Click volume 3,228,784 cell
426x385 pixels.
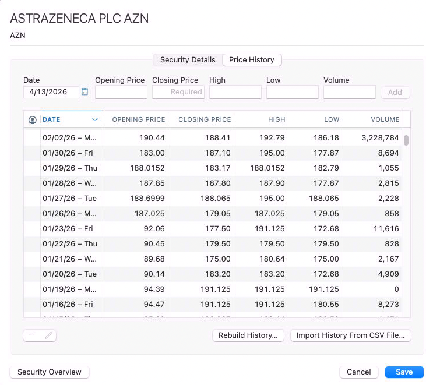(x=380, y=138)
